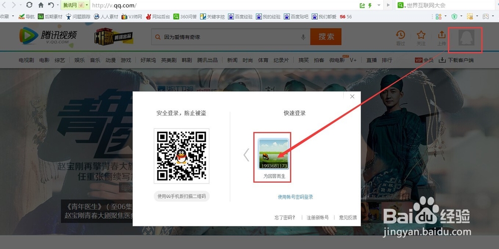Viewport: 499px width, 249px height.
Task: Click the microphone voice search icon
Action: [303, 37]
